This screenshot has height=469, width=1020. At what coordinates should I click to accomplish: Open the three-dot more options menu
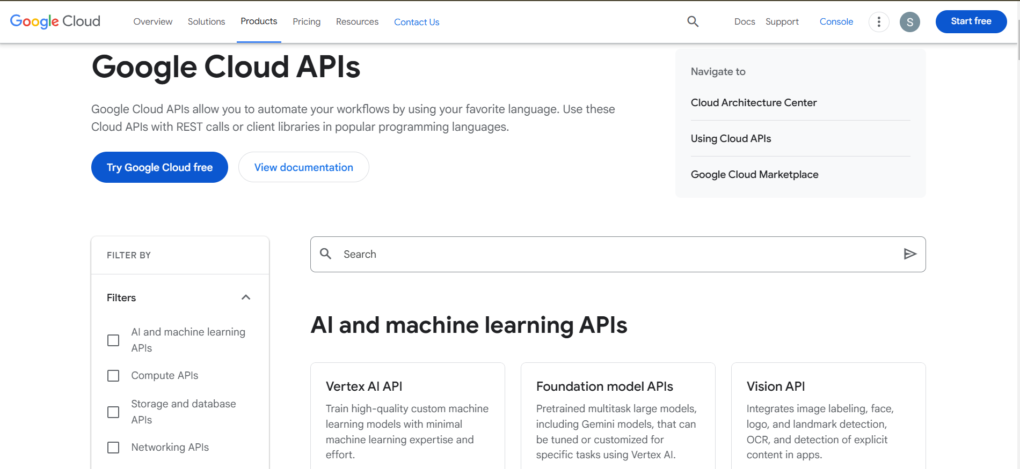(x=879, y=22)
